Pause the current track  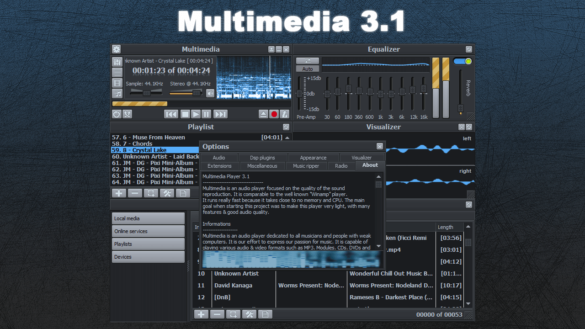[x=207, y=114]
